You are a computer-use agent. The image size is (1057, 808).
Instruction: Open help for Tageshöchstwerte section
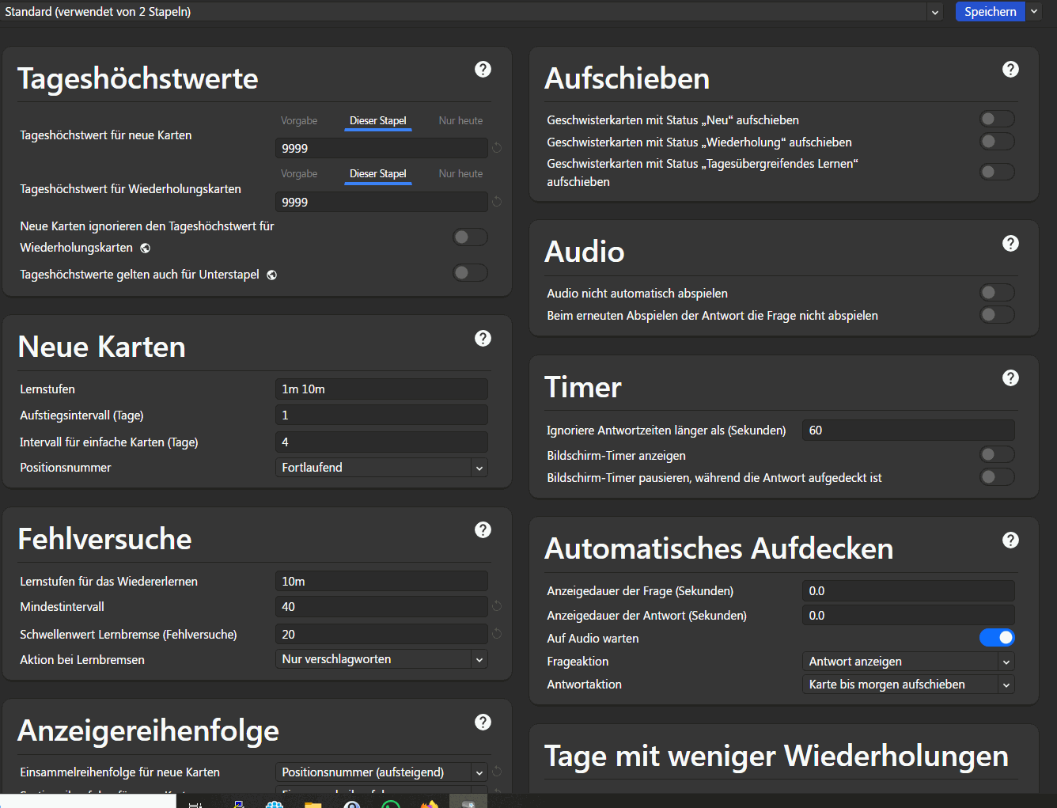(x=483, y=70)
